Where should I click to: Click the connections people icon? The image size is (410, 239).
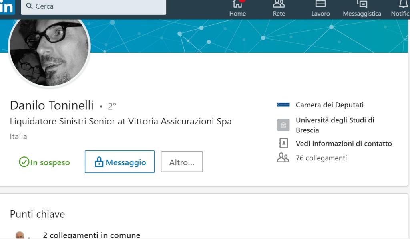(x=283, y=158)
